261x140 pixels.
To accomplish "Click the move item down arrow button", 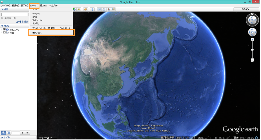I will coord(27,133).
